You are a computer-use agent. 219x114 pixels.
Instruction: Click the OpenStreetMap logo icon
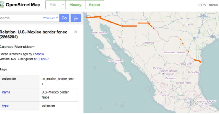click(x=2, y=5)
